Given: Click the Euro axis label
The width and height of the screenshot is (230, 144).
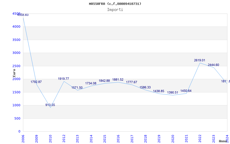Looking at the screenshot, I should (14, 73).
